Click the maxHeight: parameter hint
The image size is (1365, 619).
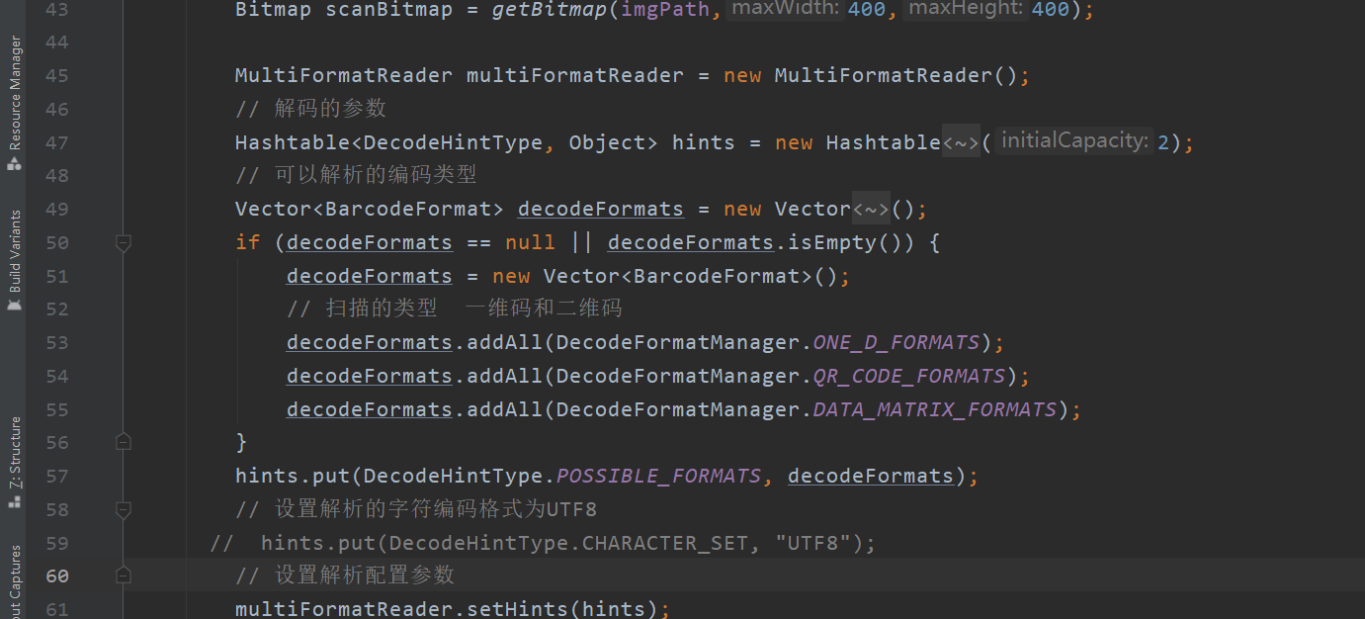point(967,9)
